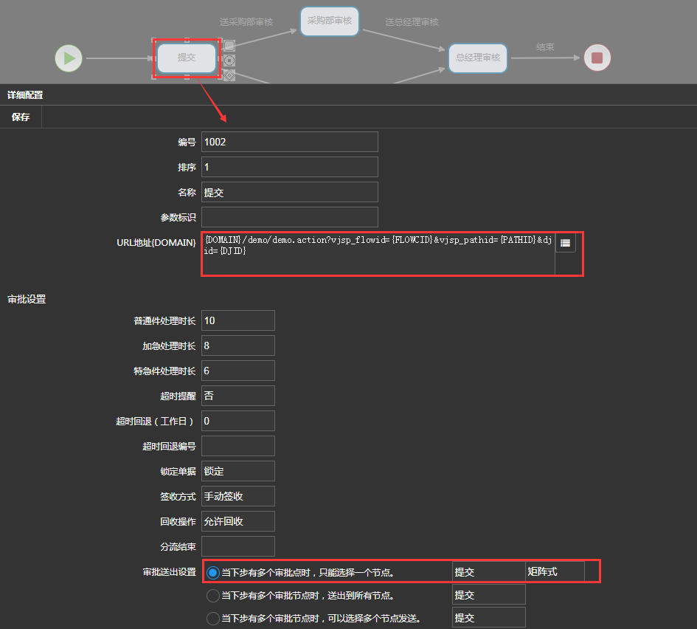This screenshot has width=697, height=629.
Task: Open the 签收方式 dropdown showing 手动签收
Action: click(x=237, y=496)
